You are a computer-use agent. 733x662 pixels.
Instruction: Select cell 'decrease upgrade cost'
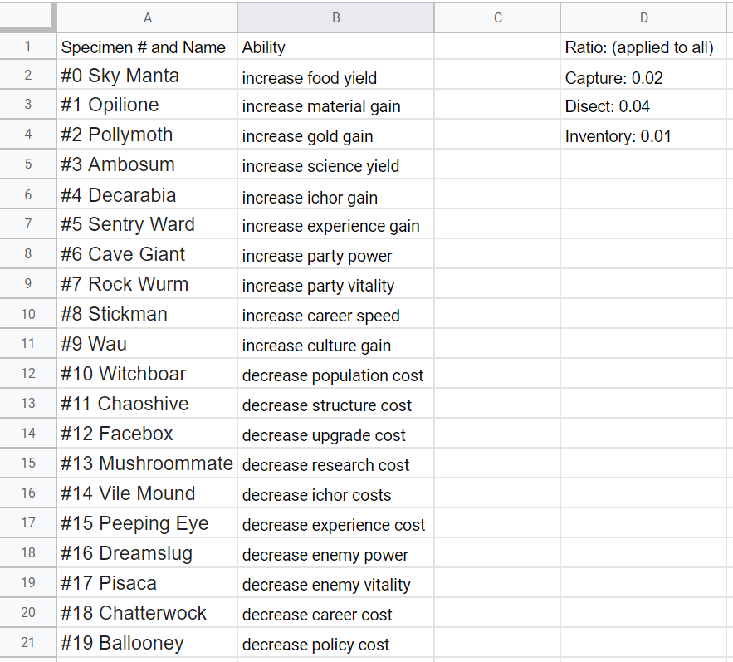coord(335,434)
